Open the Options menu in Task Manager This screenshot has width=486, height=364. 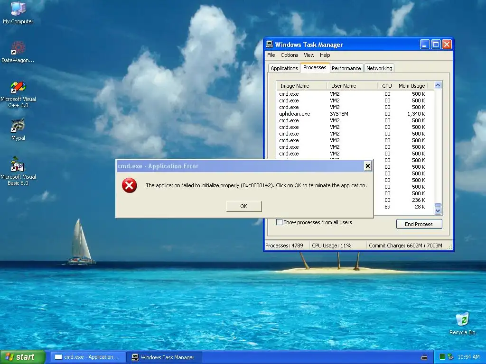click(289, 55)
